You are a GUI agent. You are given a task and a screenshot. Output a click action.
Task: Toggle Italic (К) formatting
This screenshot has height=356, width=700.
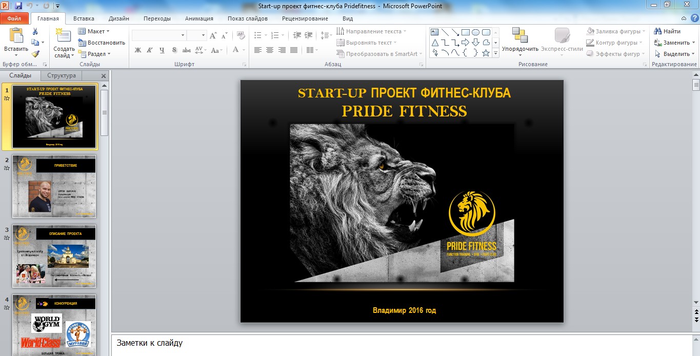tap(150, 50)
